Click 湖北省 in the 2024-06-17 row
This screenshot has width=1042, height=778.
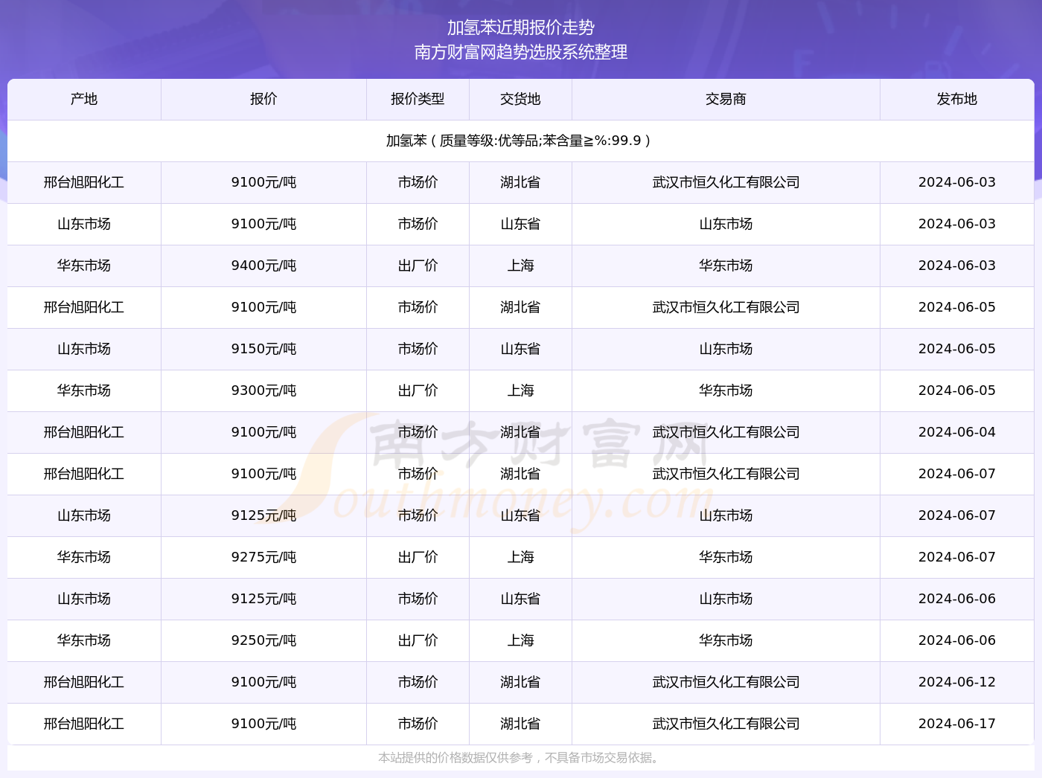pos(520,724)
